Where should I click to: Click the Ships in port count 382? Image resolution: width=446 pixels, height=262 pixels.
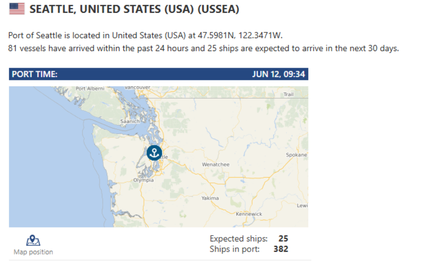(281, 249)
